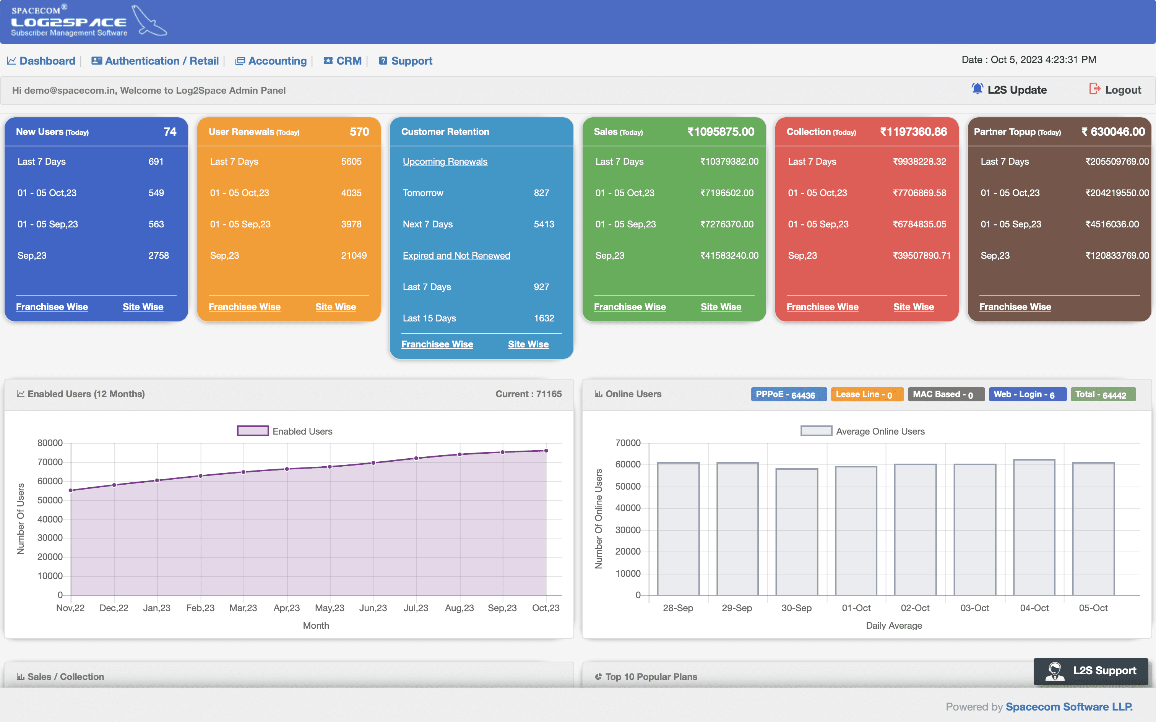Open Franchisee Wise under Partner Topup
This screenshot has height=722, width=1156.
(1015, 307)
